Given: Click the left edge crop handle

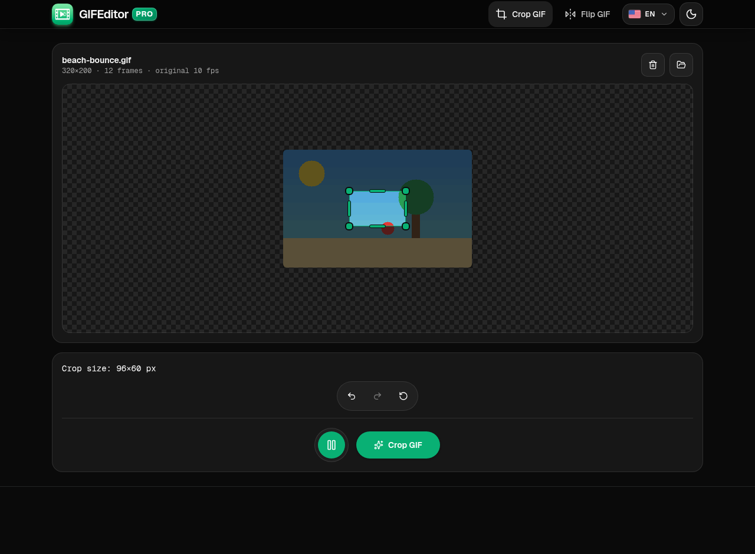Looking at the screenshot, I should point(349,209).
